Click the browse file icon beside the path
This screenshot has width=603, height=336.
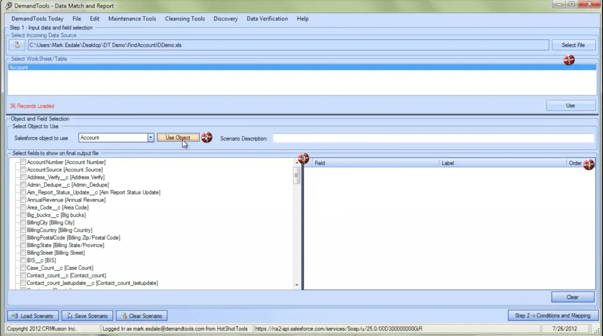click(17, 45)
